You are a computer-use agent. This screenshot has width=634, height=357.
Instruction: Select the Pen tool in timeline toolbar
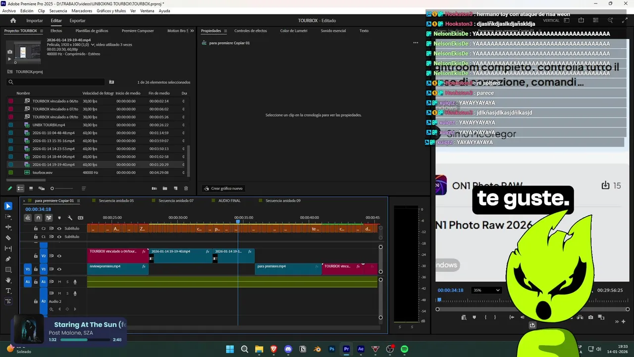[x=8, y=259]
